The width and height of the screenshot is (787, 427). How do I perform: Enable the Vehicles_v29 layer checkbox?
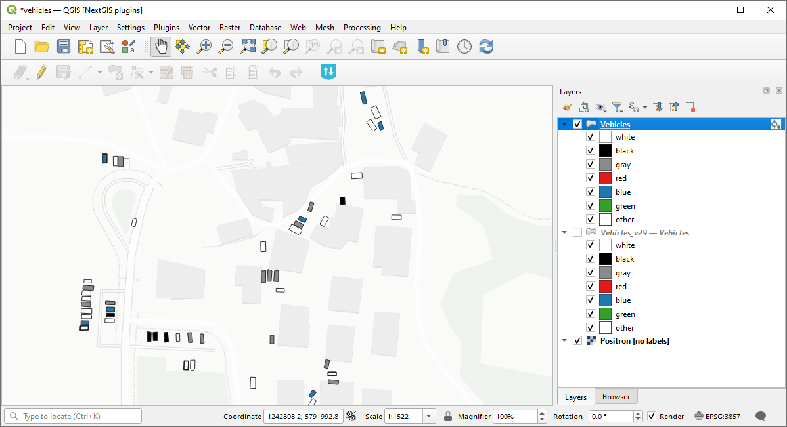click(x=577, y=233)
